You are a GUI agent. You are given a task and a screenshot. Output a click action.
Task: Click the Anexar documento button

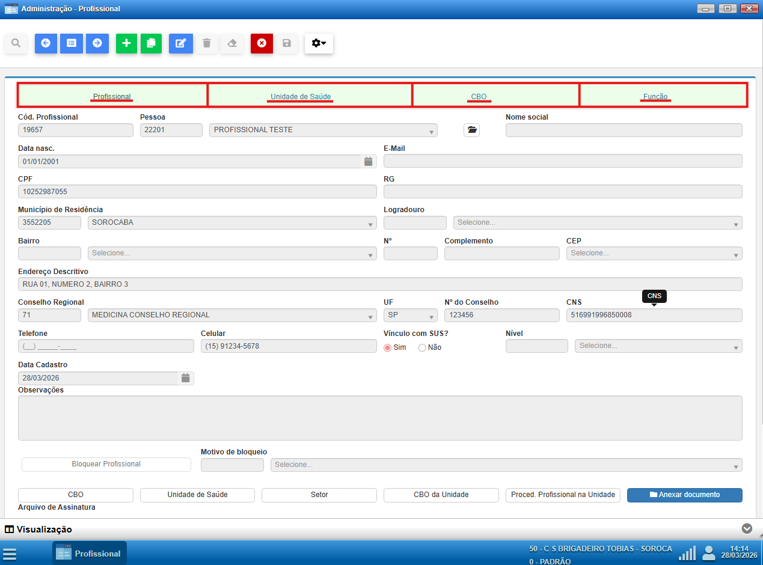(684, 495)
